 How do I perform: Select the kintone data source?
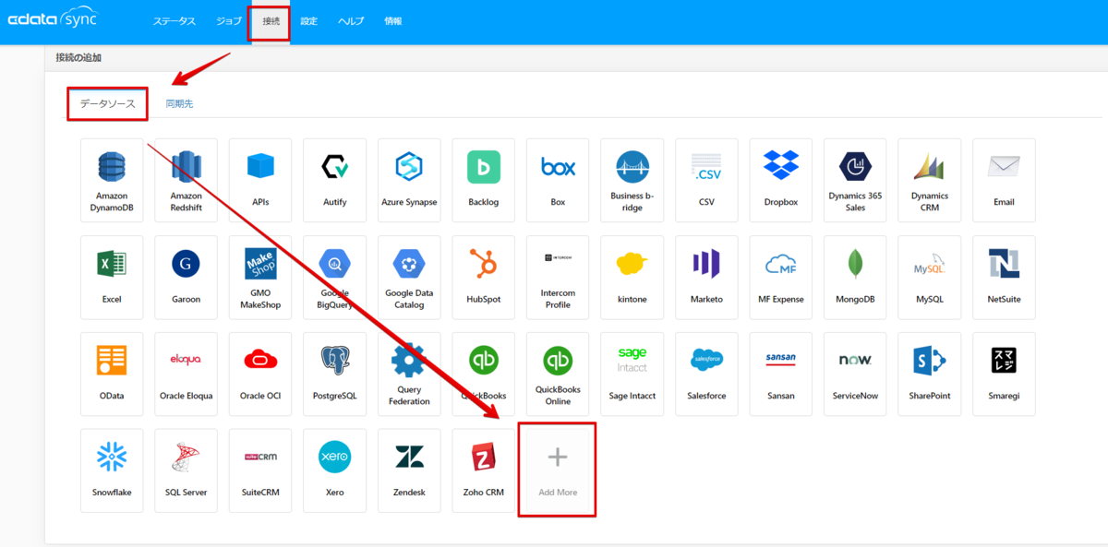pyautogui.click(x=632, y=277)
